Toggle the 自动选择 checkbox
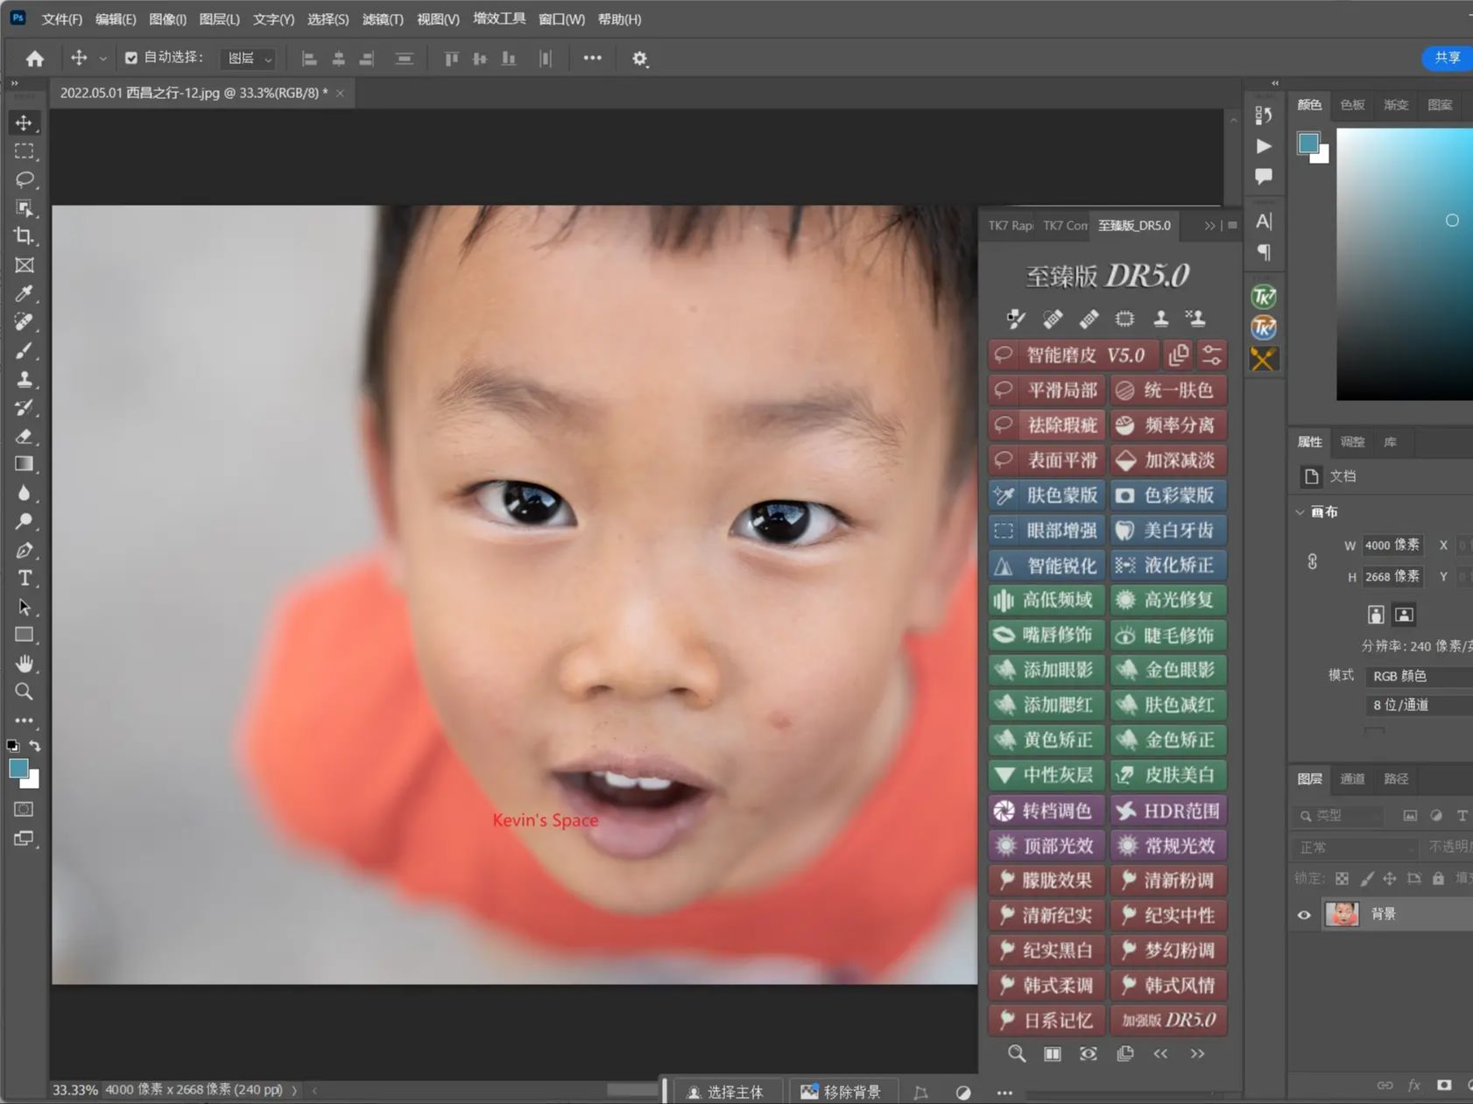Screen dimensions: 1473x1104 coord(131,58)
